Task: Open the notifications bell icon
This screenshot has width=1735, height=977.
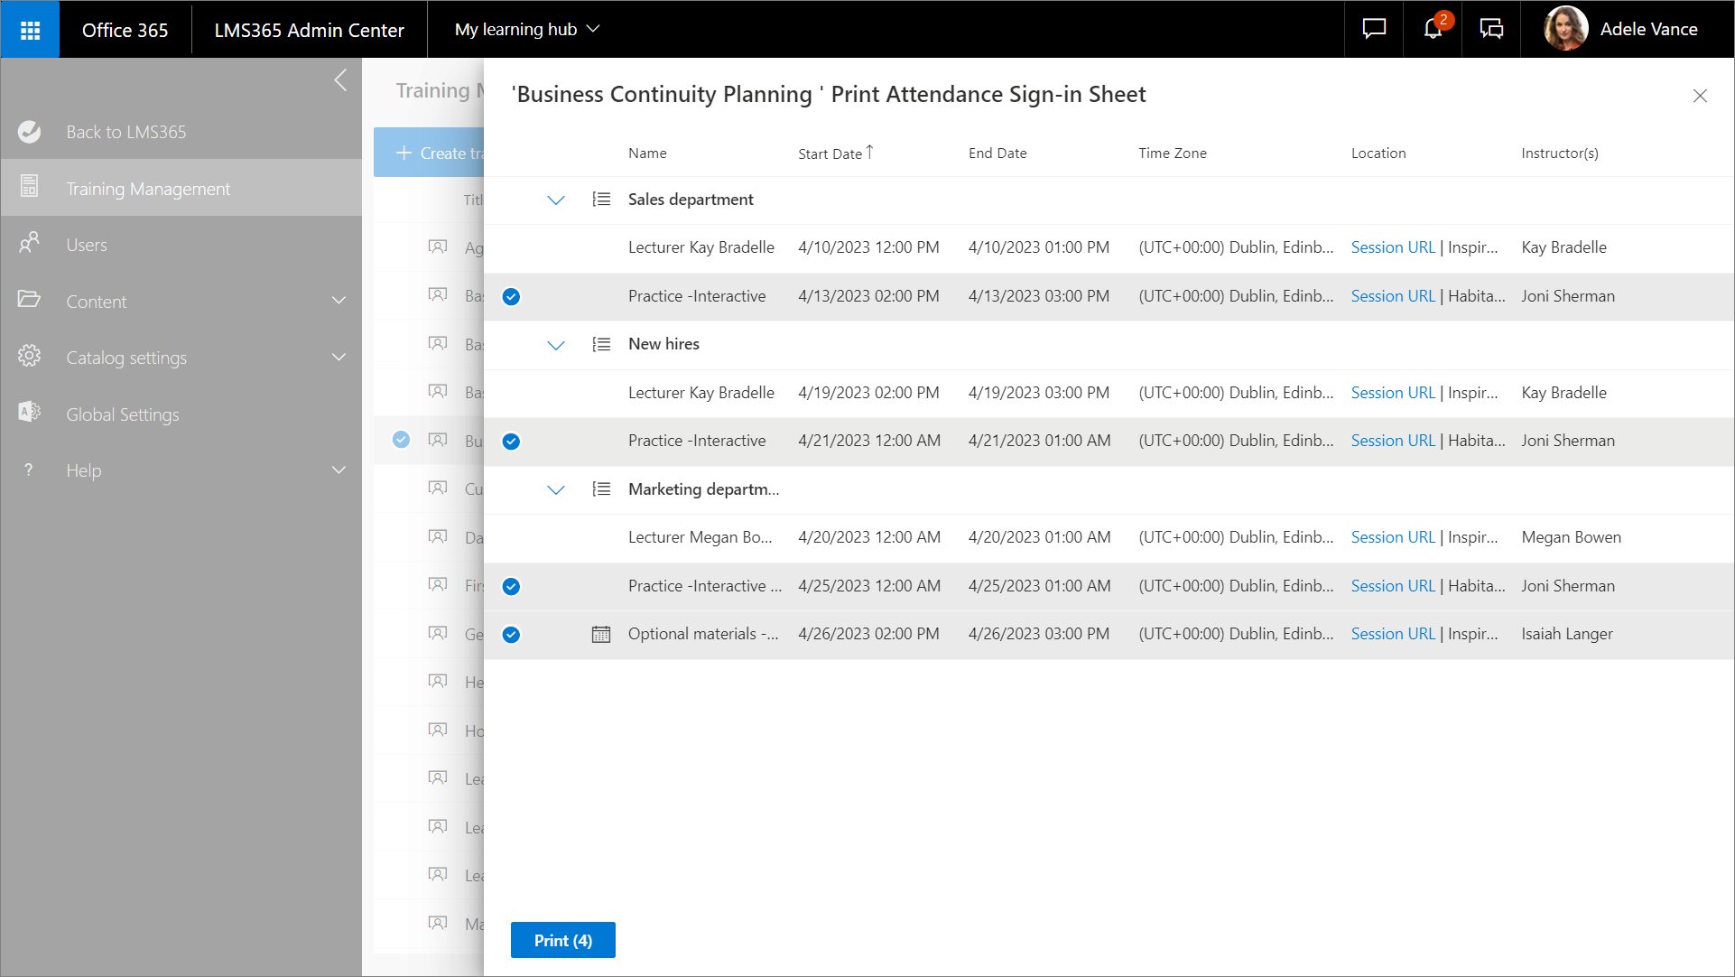Action: tap(1433, 29)
